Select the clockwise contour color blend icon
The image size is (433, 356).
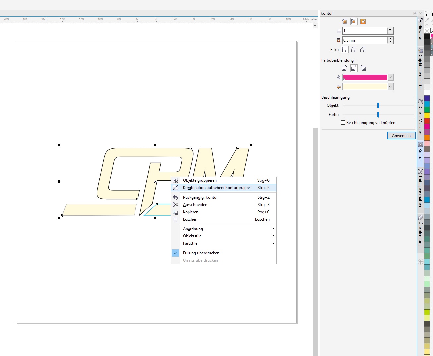click(x=354, y=68)
